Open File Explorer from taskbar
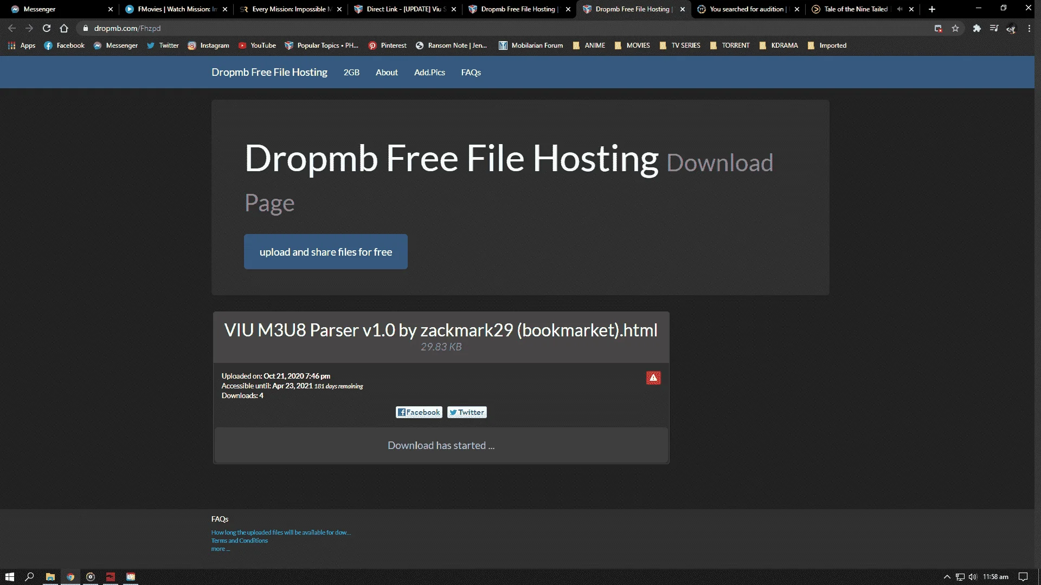Screen dimensions: 1041x585 50,577
